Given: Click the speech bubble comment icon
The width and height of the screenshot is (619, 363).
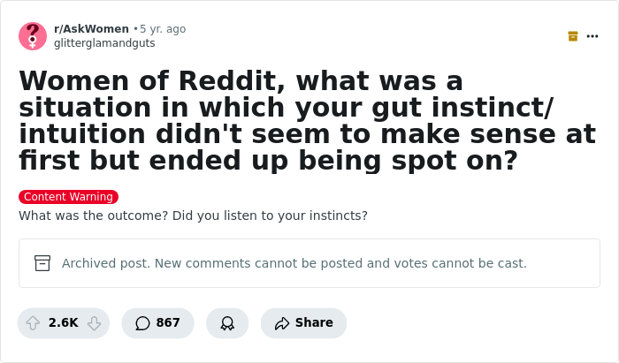Looking at the screenshot, I should 142,323.
